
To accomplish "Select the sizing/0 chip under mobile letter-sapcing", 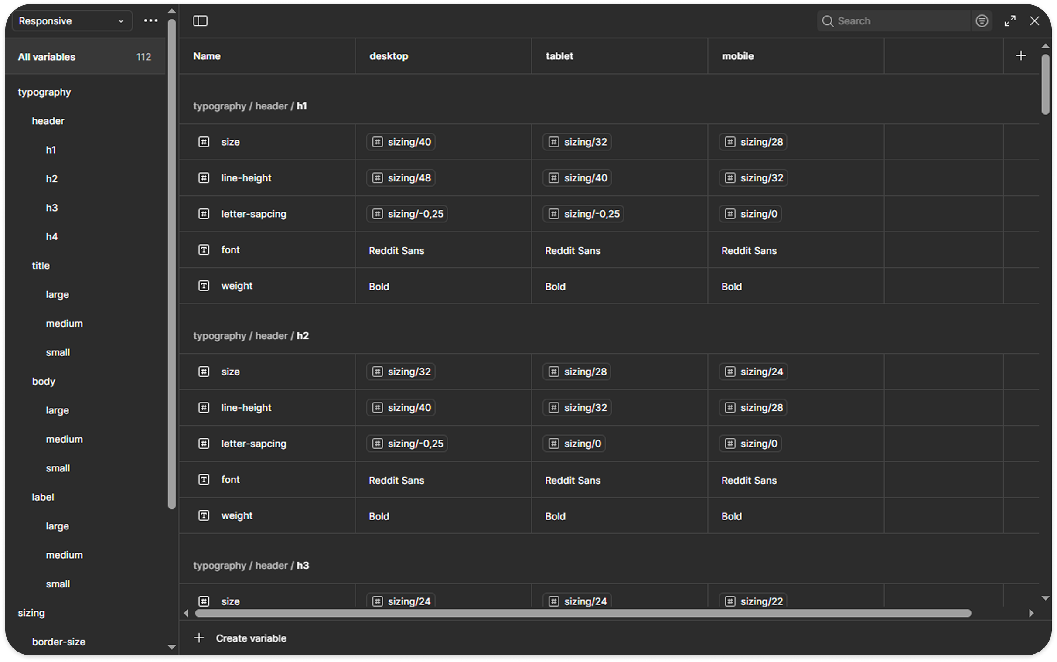I will [x=750, y=214].
